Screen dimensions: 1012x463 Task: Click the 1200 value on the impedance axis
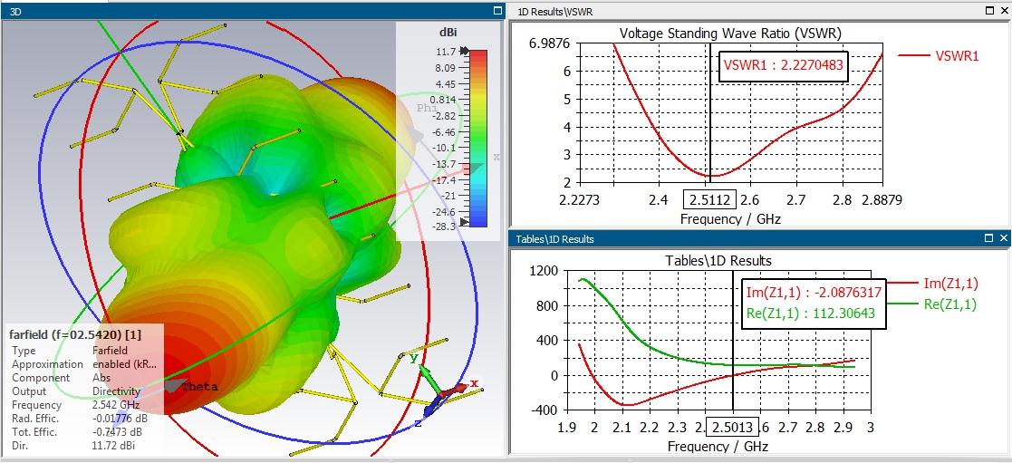click(x=544, y=271)
